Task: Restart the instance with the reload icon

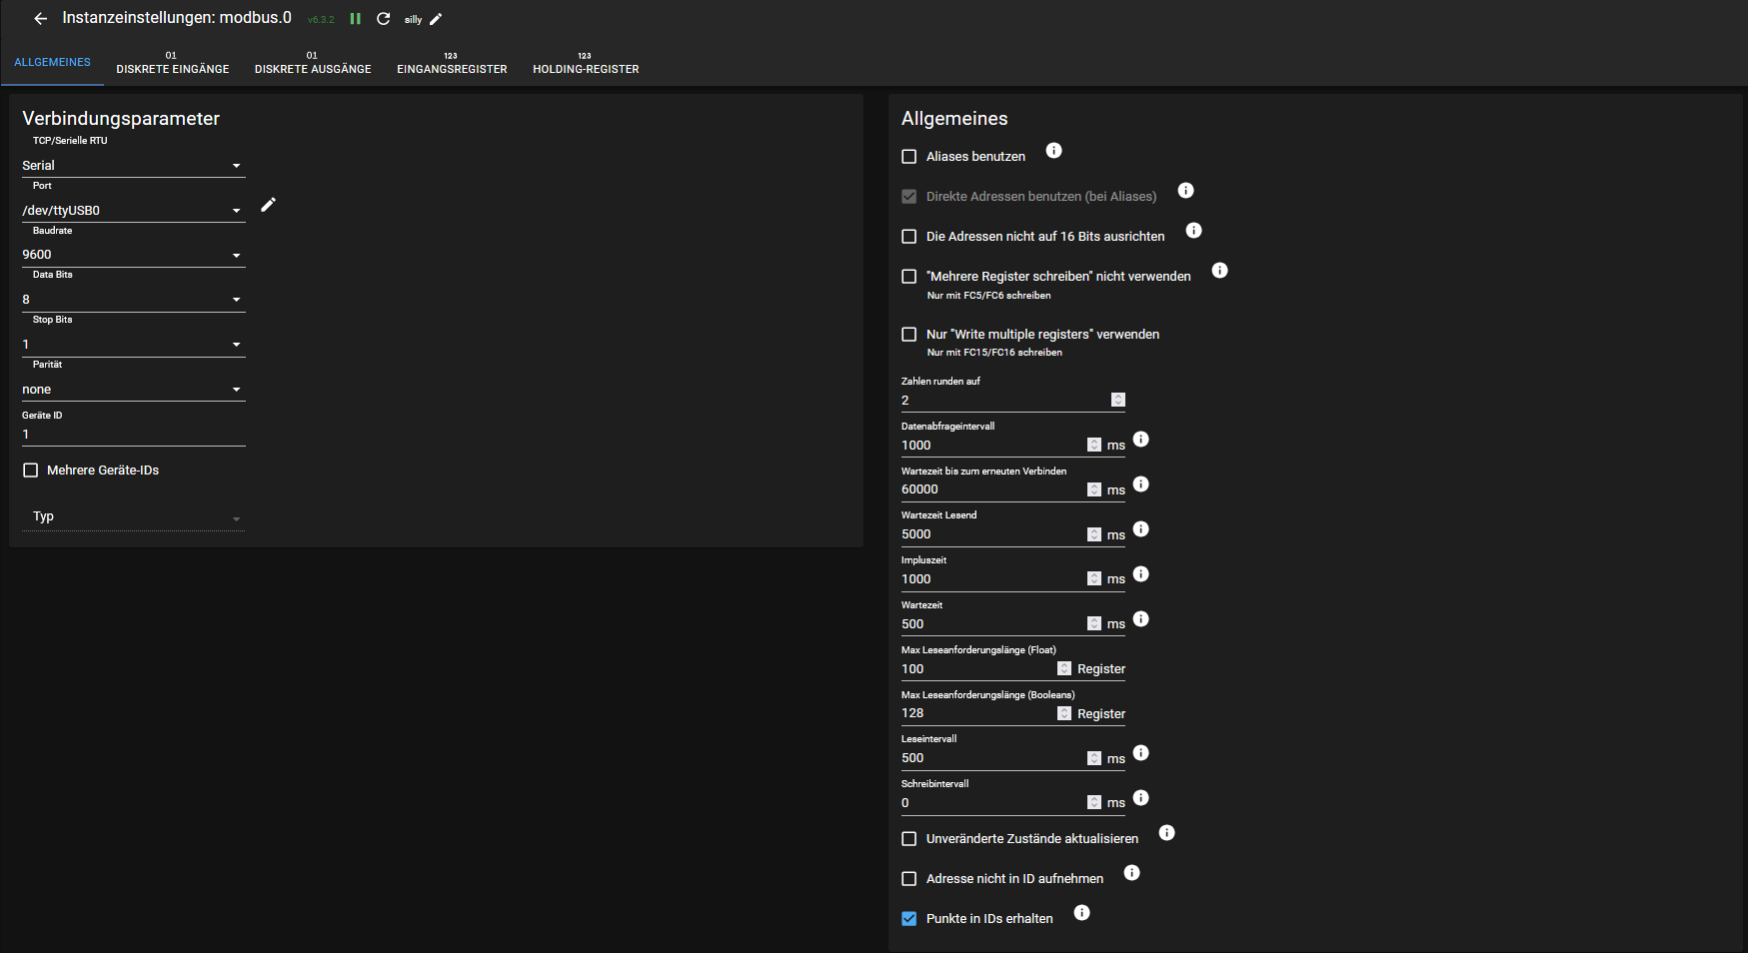Action: pos(383,19)
